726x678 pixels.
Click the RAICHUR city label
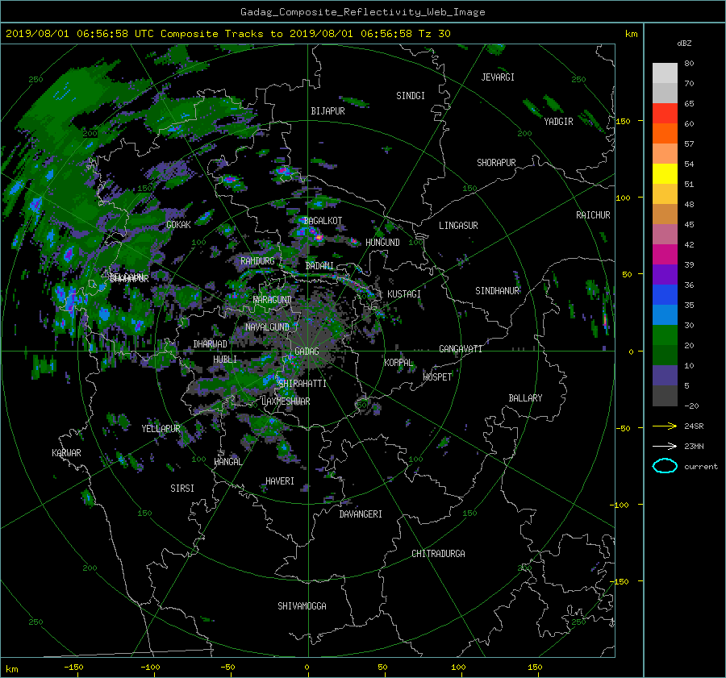[593, 215]
